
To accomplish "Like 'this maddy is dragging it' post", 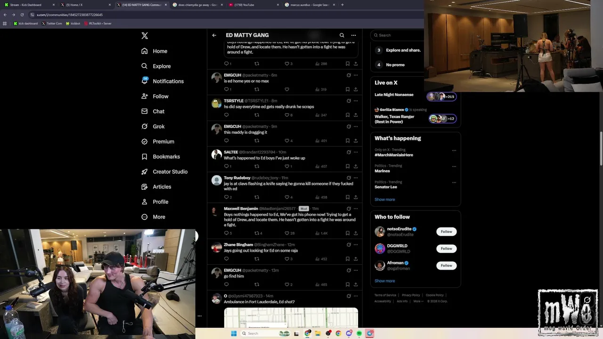I will [287, 140].
